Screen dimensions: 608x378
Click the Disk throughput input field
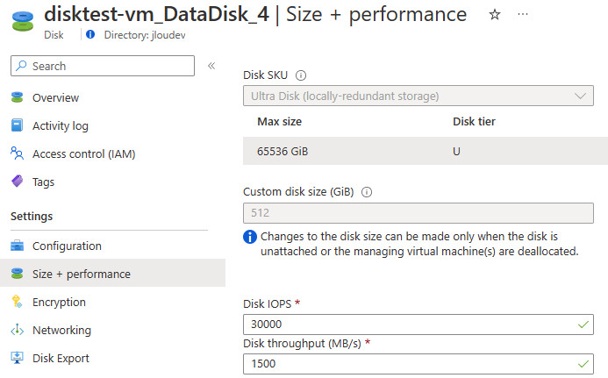418,364
